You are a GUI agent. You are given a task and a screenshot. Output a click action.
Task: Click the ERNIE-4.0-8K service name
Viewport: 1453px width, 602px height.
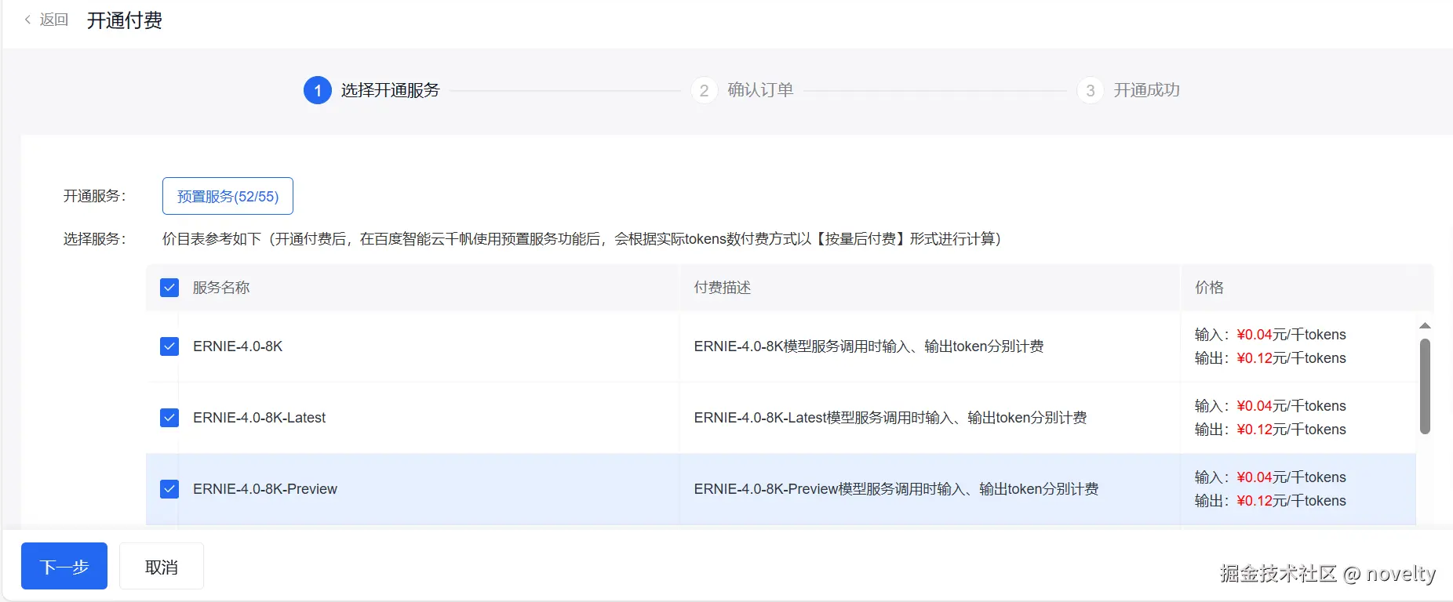coord(238,346)
